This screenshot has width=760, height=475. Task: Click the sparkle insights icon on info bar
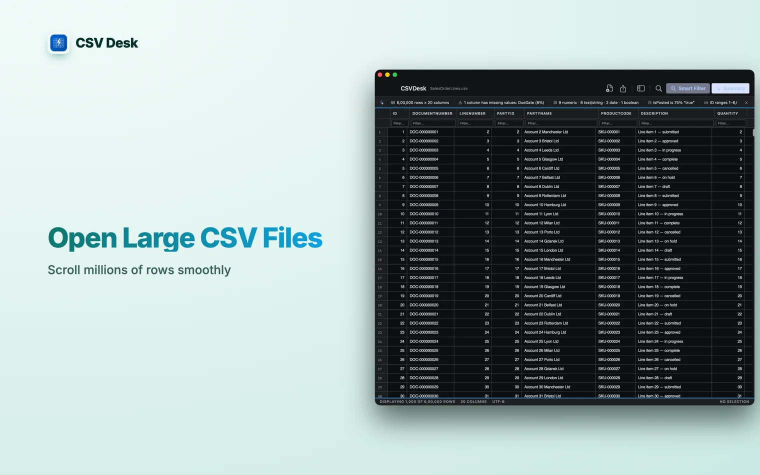382,102
